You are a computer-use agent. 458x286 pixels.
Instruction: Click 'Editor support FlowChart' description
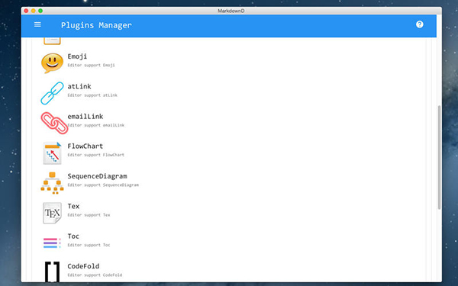pos(96,155)
